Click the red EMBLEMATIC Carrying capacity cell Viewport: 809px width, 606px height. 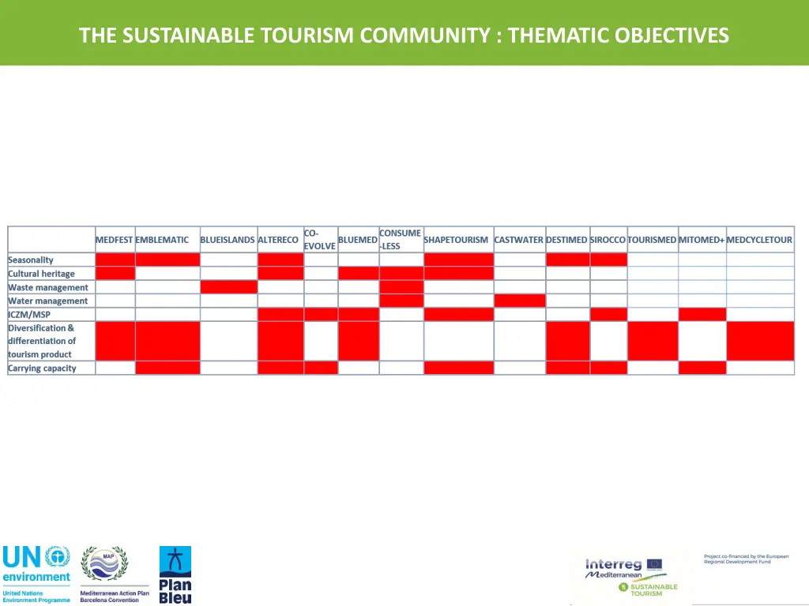167,368
